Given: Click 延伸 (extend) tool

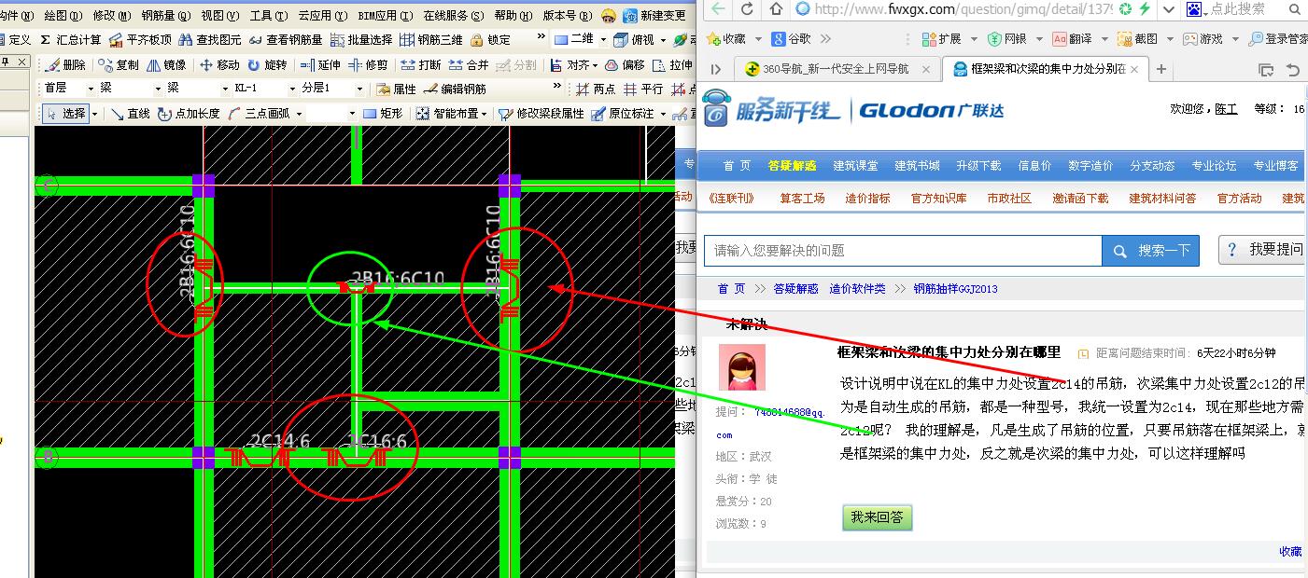Looking at the screenshot, I should tap(320, 65).
